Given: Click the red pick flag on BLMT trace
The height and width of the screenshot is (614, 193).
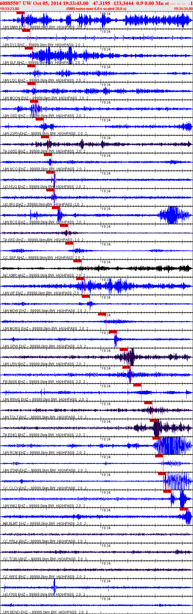Looking at the screenshot, I should [x=184, y=509].
